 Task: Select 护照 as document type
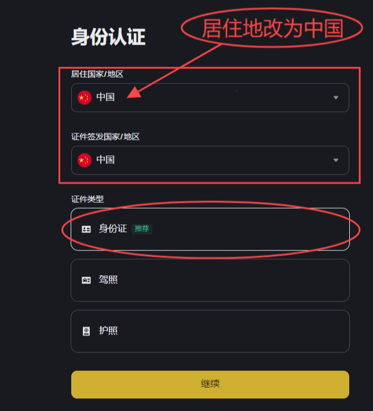coord(210,331)
